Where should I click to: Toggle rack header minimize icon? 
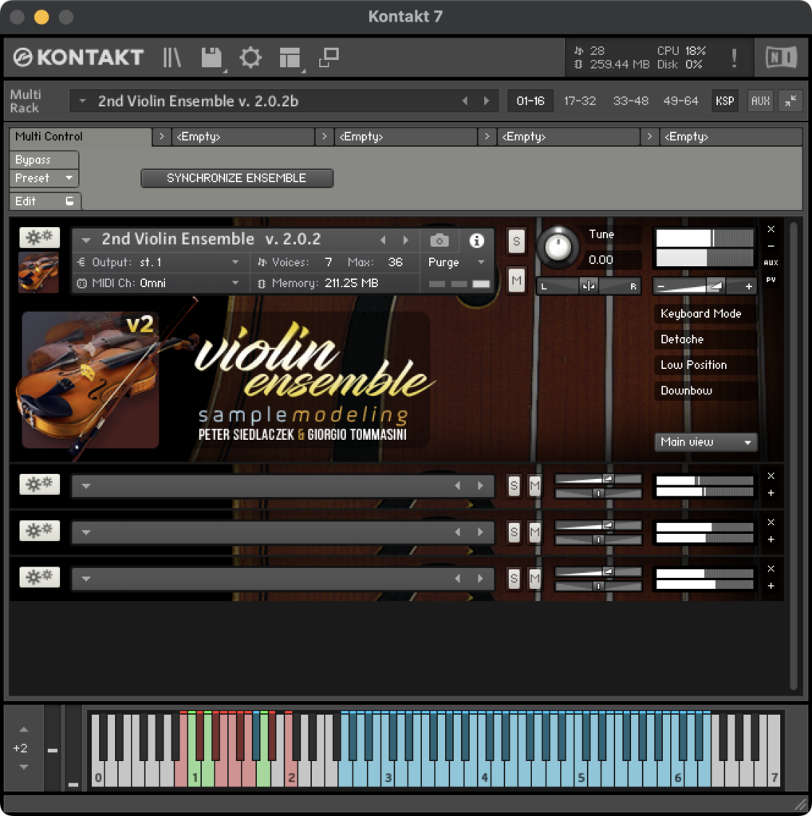click(x=790, y=100)
